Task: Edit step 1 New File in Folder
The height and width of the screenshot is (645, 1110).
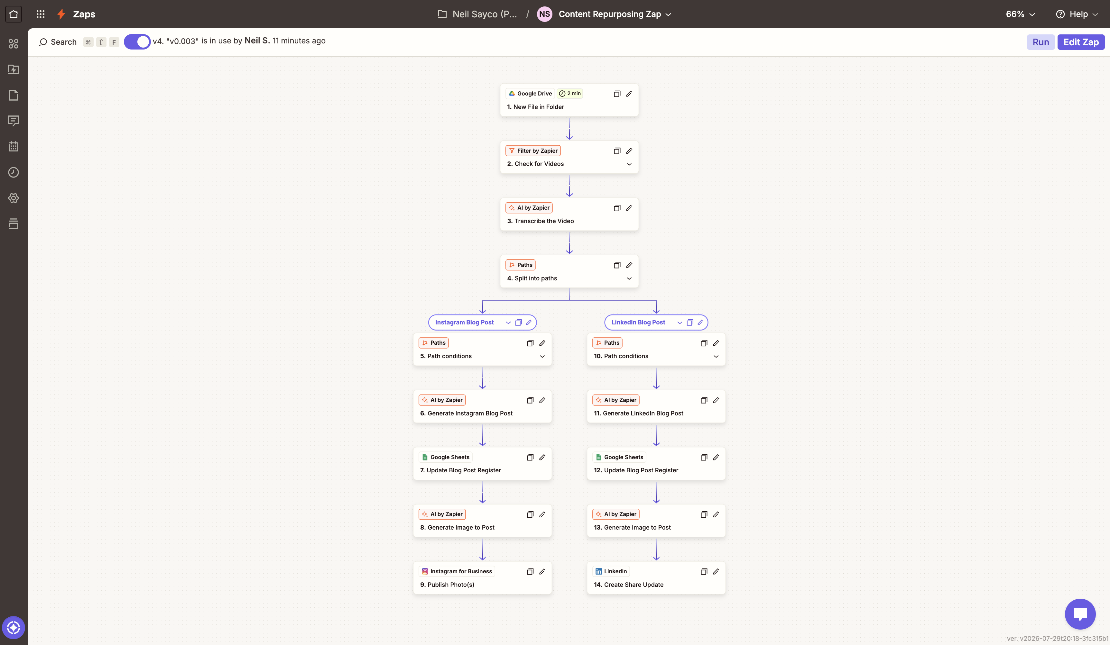Action: [x=629, y=94]
